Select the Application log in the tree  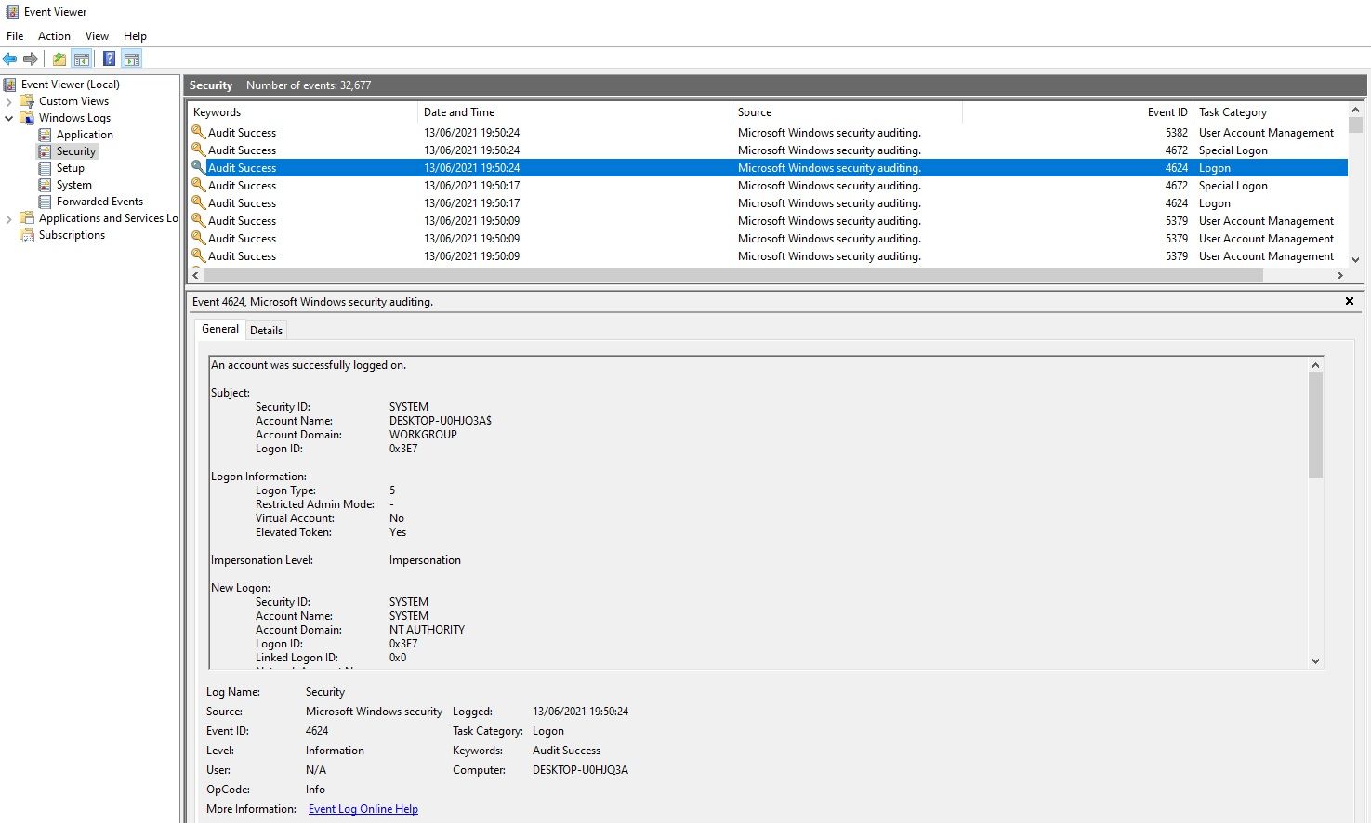coord(84,135)
